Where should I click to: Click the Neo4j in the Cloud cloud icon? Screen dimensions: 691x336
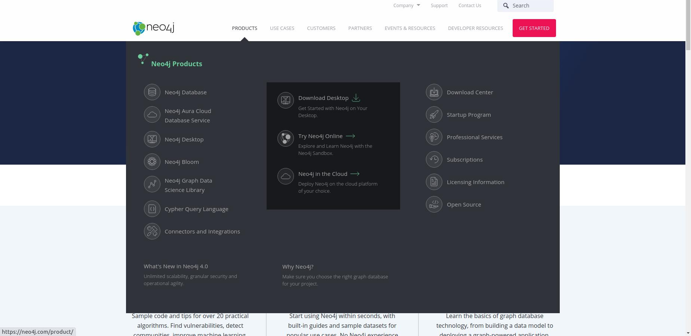(x=286, y=176)
